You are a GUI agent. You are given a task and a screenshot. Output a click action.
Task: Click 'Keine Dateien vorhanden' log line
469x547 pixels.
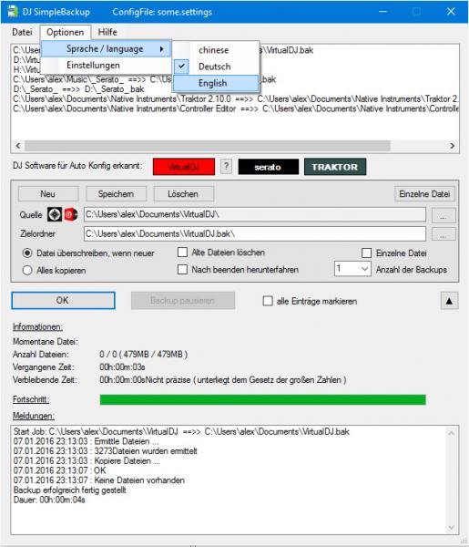99,480
